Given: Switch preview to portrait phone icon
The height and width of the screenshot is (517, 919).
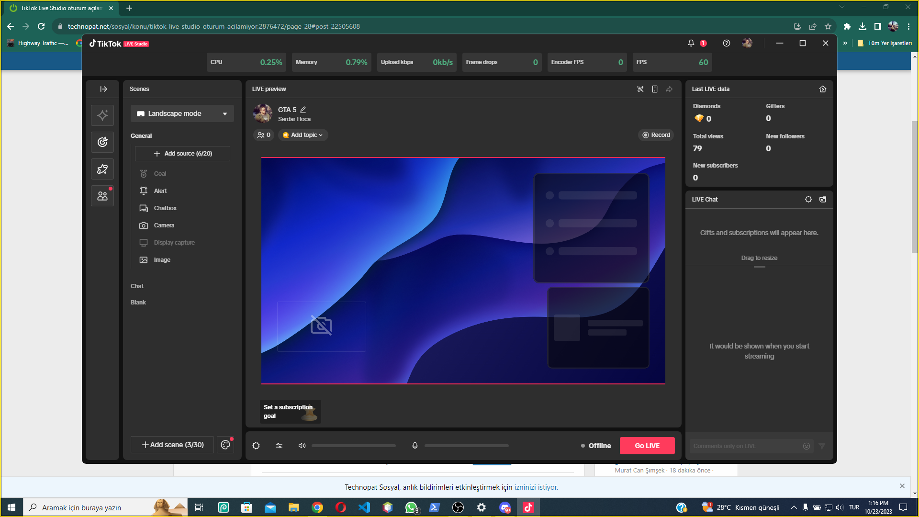Looking at the screenshot, I should [x=654, y=89].
